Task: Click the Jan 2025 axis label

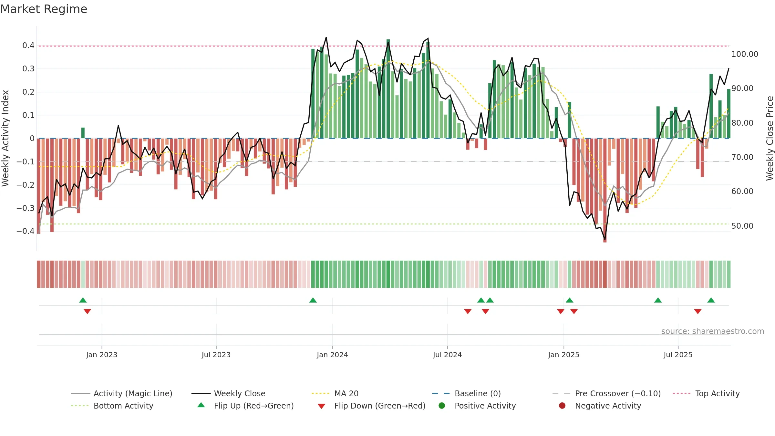Action: pyautogui.click(x=563, y=355)
